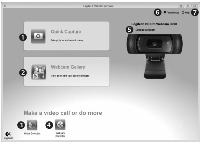Open the Webcam Controller icon
Viewport: 200px width, 142px height.
tap(60, 125)
